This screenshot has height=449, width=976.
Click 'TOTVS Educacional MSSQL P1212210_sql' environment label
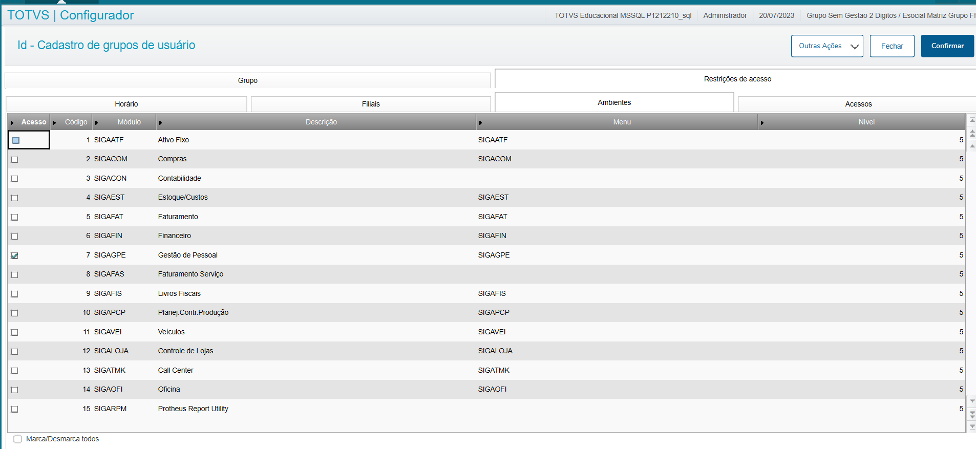(x=623, y=15)
